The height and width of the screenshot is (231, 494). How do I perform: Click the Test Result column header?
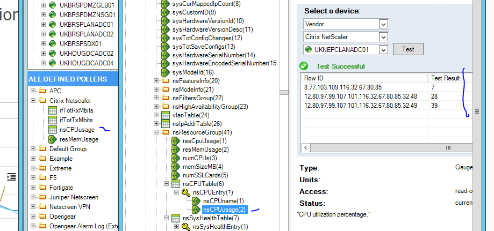coord(450,78)
